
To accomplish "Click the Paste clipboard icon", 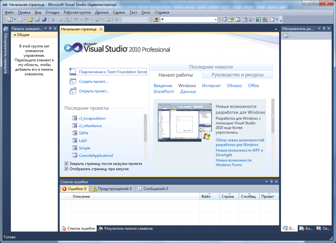I will pos(67,20).
